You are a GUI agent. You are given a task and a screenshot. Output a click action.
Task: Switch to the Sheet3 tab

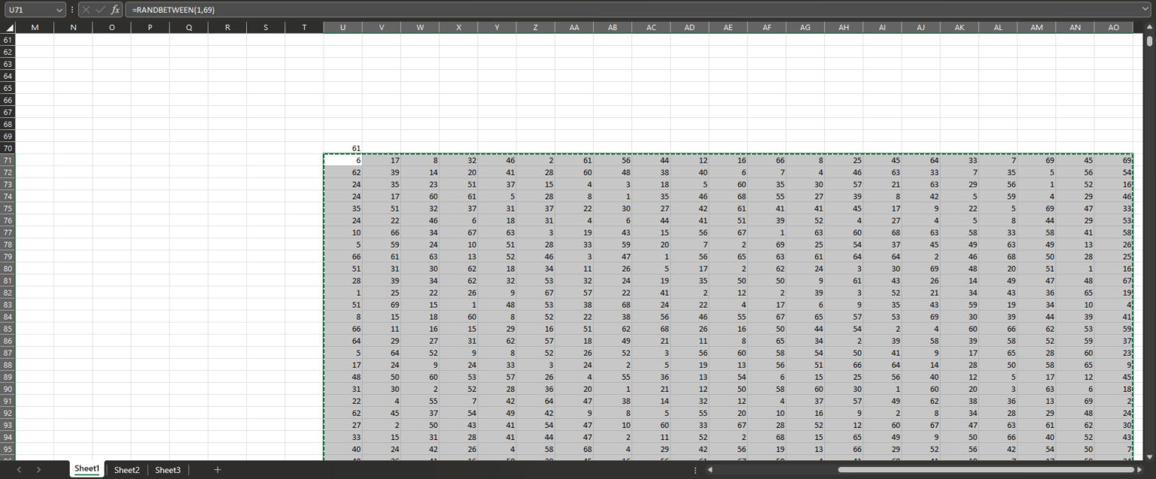click(x=167, y=469)
